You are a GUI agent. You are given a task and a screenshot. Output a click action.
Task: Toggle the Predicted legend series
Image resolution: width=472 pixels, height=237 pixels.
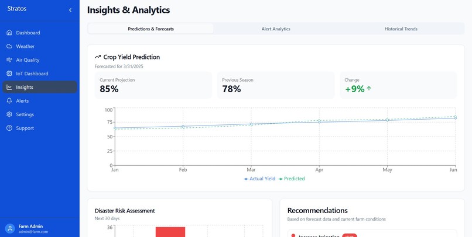[291, 179]
